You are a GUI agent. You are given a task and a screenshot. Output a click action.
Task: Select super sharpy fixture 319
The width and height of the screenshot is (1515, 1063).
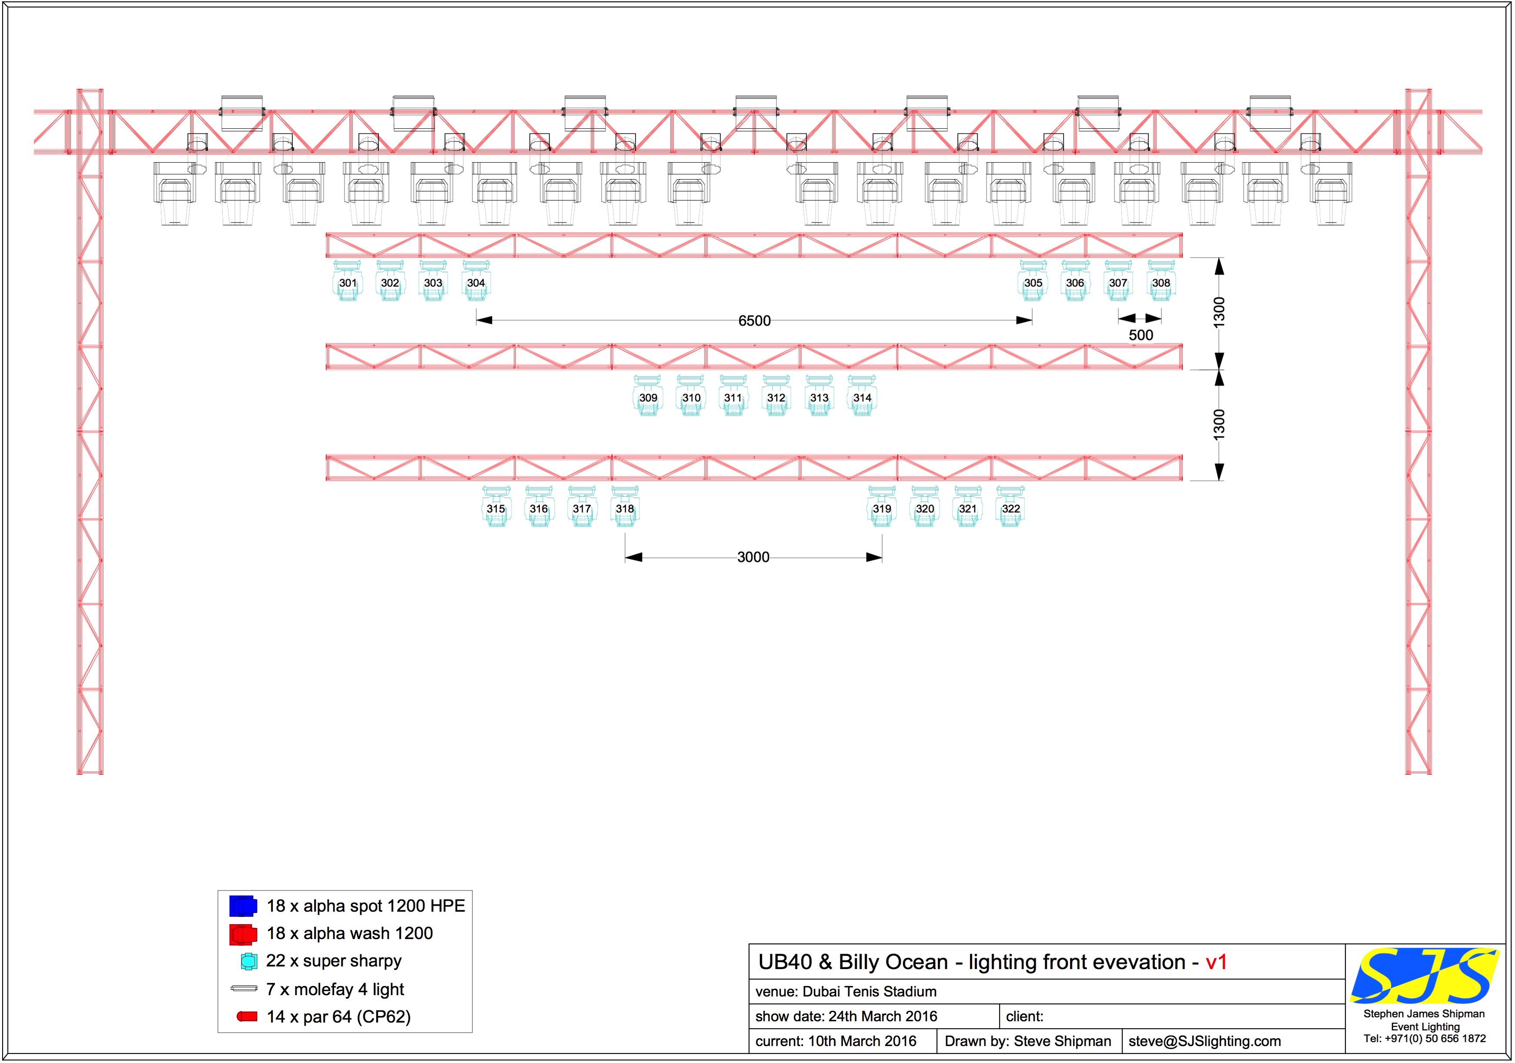[882, 507]
